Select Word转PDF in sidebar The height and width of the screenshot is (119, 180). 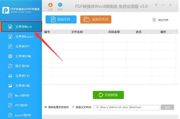pos(22,96)
